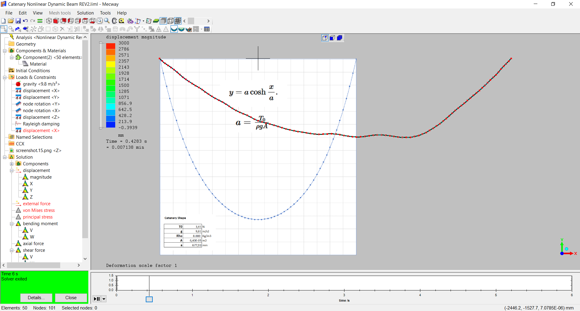Open the View menu
The width and height of the screenshot is (580, 311).
coord(37,13)
